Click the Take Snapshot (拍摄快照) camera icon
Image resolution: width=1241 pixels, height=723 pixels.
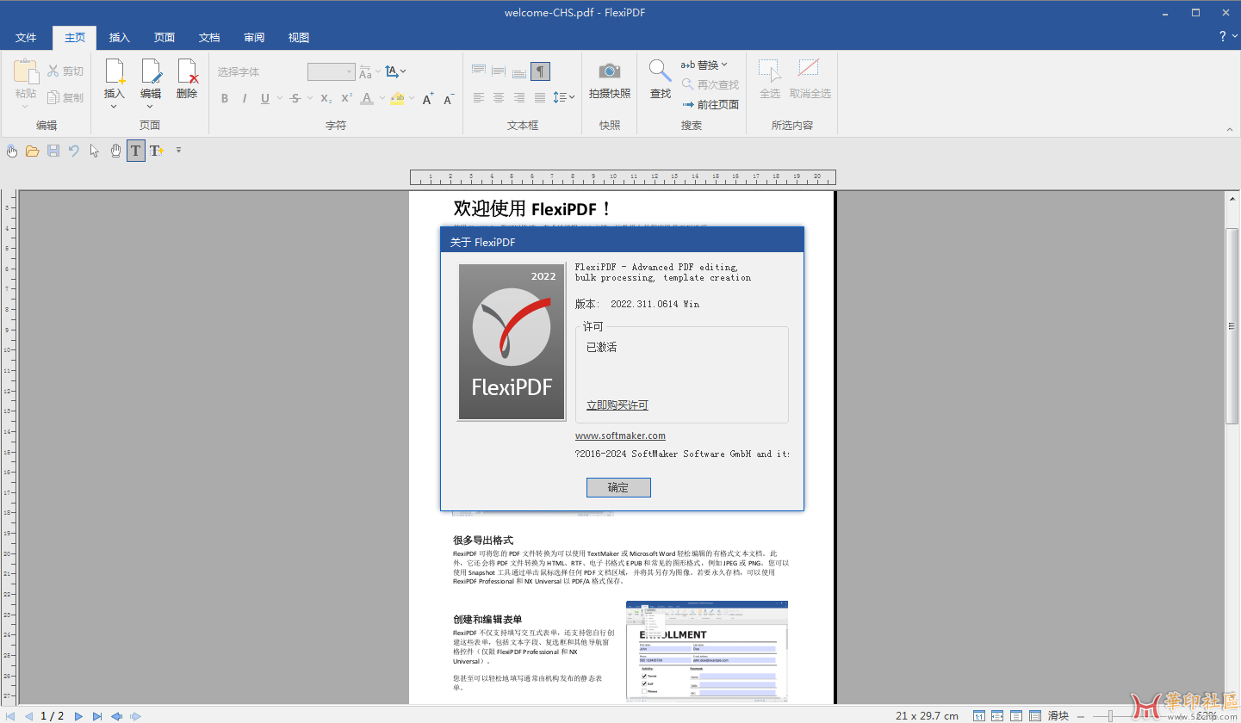click(x=610, y=71)
